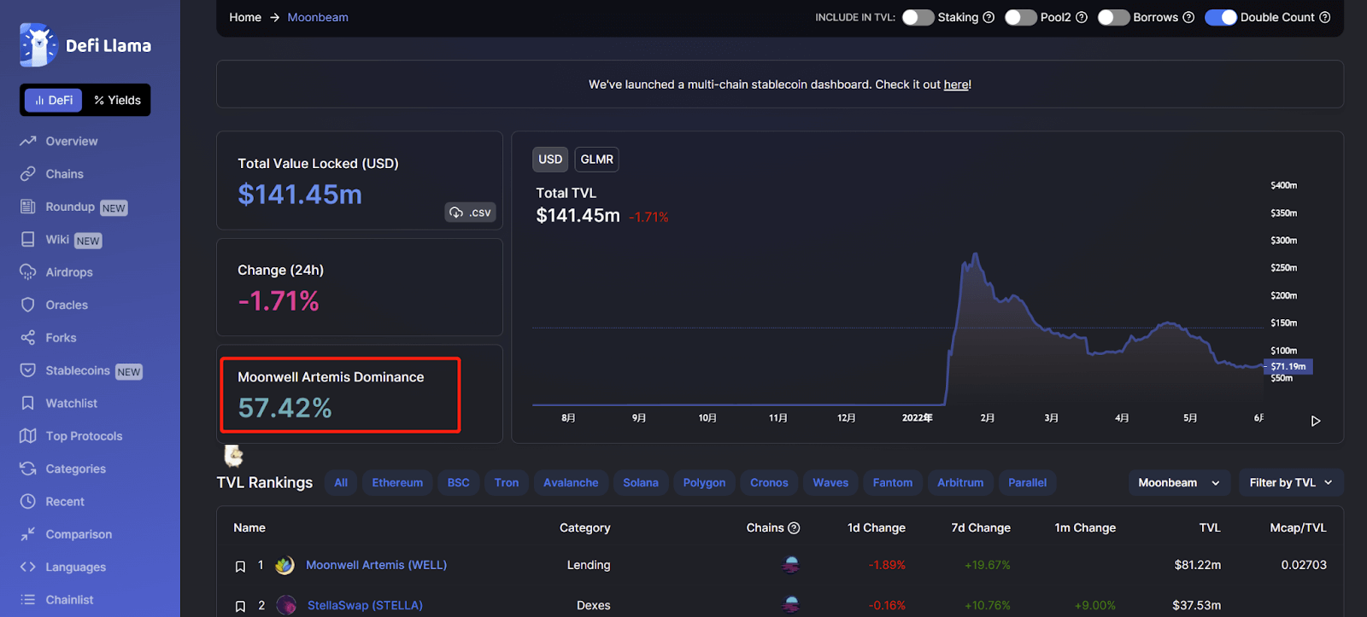Select the Polygon chain tab

point(704,483)
